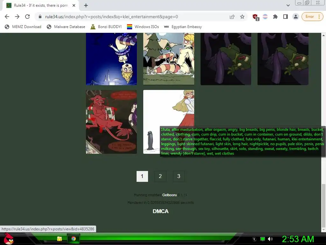Screen dimensions: 326x245
Task: Open the Extensions puzzle piece menu
Action: click(x=275, y=17)
